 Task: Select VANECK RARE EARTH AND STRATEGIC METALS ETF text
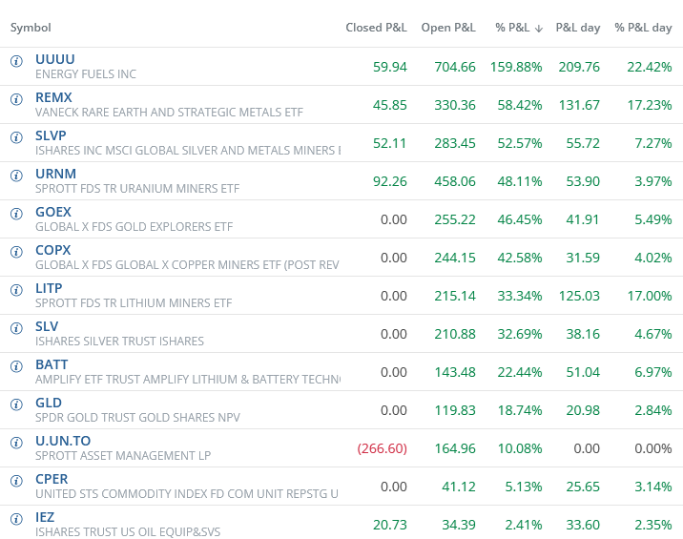(169, 113)
